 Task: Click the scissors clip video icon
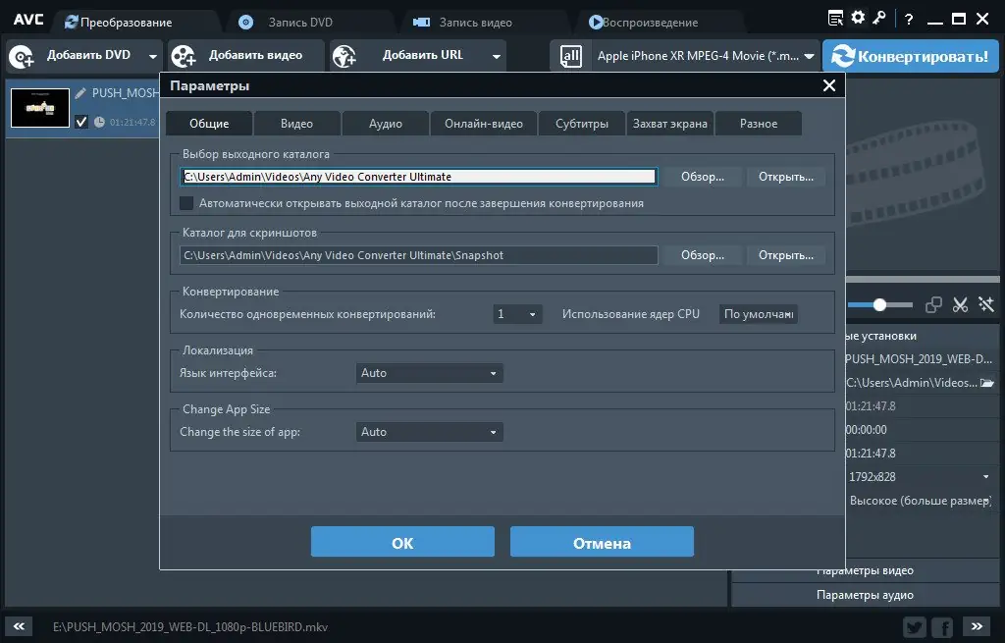point(960,305)
